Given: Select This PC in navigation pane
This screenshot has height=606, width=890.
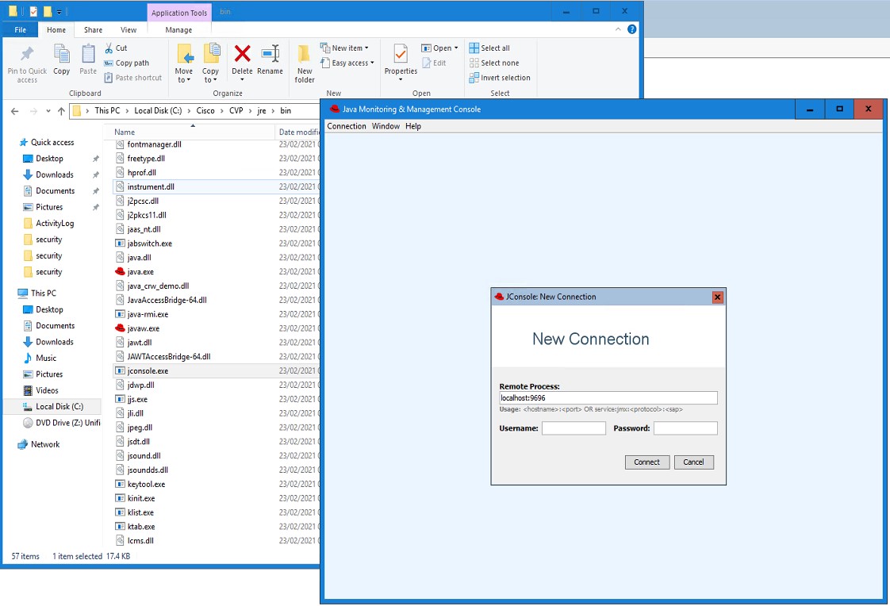Looking at the screenshot, I should (43, 293).
